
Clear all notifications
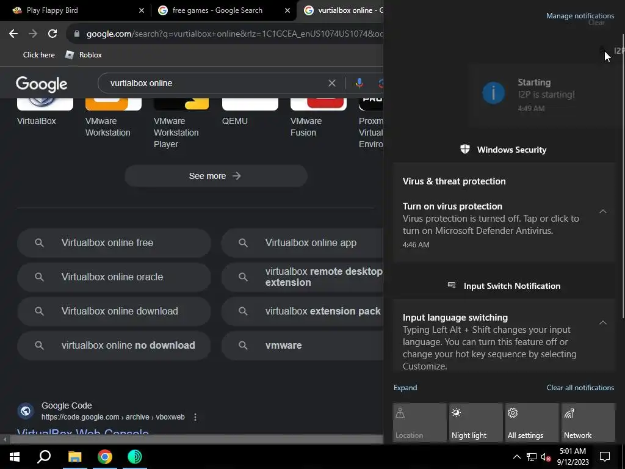click(580, 388)
